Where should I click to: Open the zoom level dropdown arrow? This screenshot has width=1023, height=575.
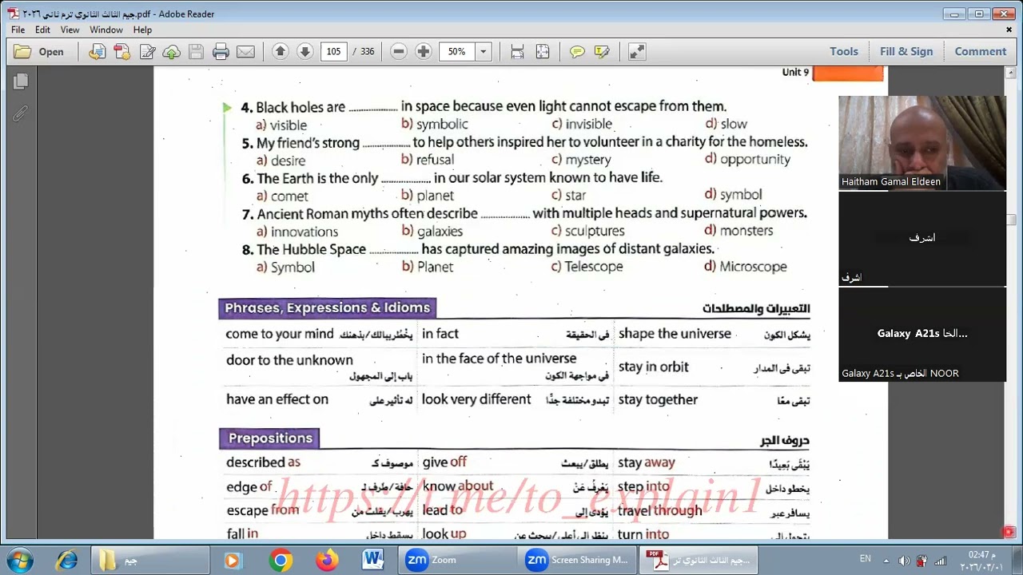[x=483, y=52]
